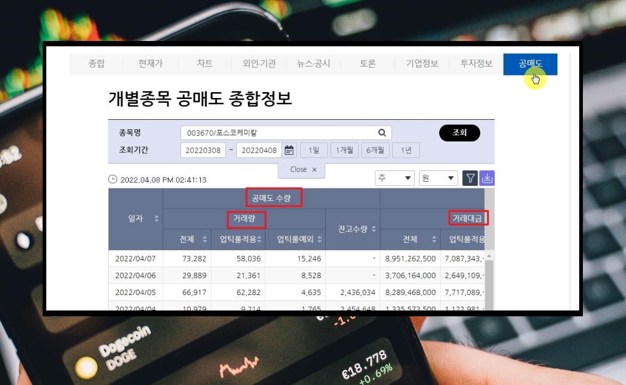
Task: Sort 거래대금 전체 column
Action: pos(434,239)
